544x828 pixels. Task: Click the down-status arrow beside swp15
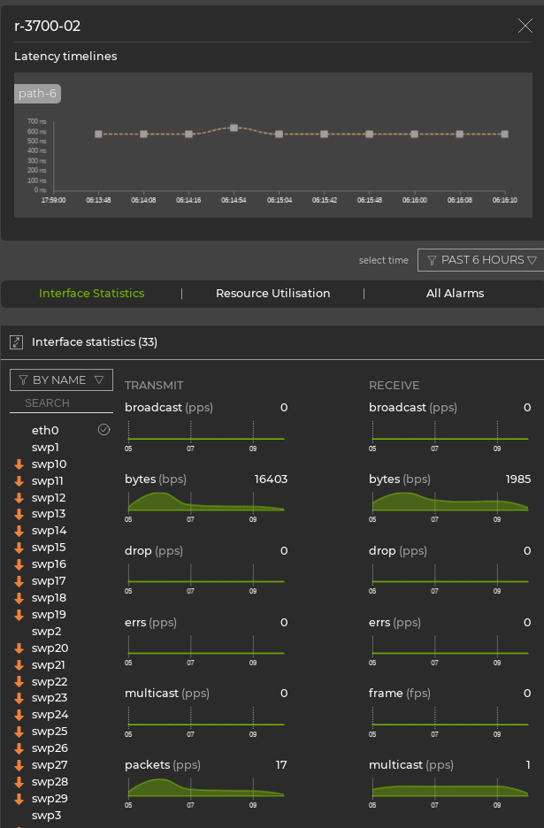point(19,548)
